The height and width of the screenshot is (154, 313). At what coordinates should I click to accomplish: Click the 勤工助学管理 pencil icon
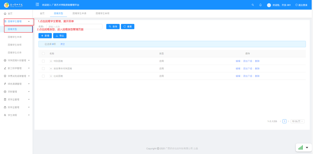click(x=5, y=68)
